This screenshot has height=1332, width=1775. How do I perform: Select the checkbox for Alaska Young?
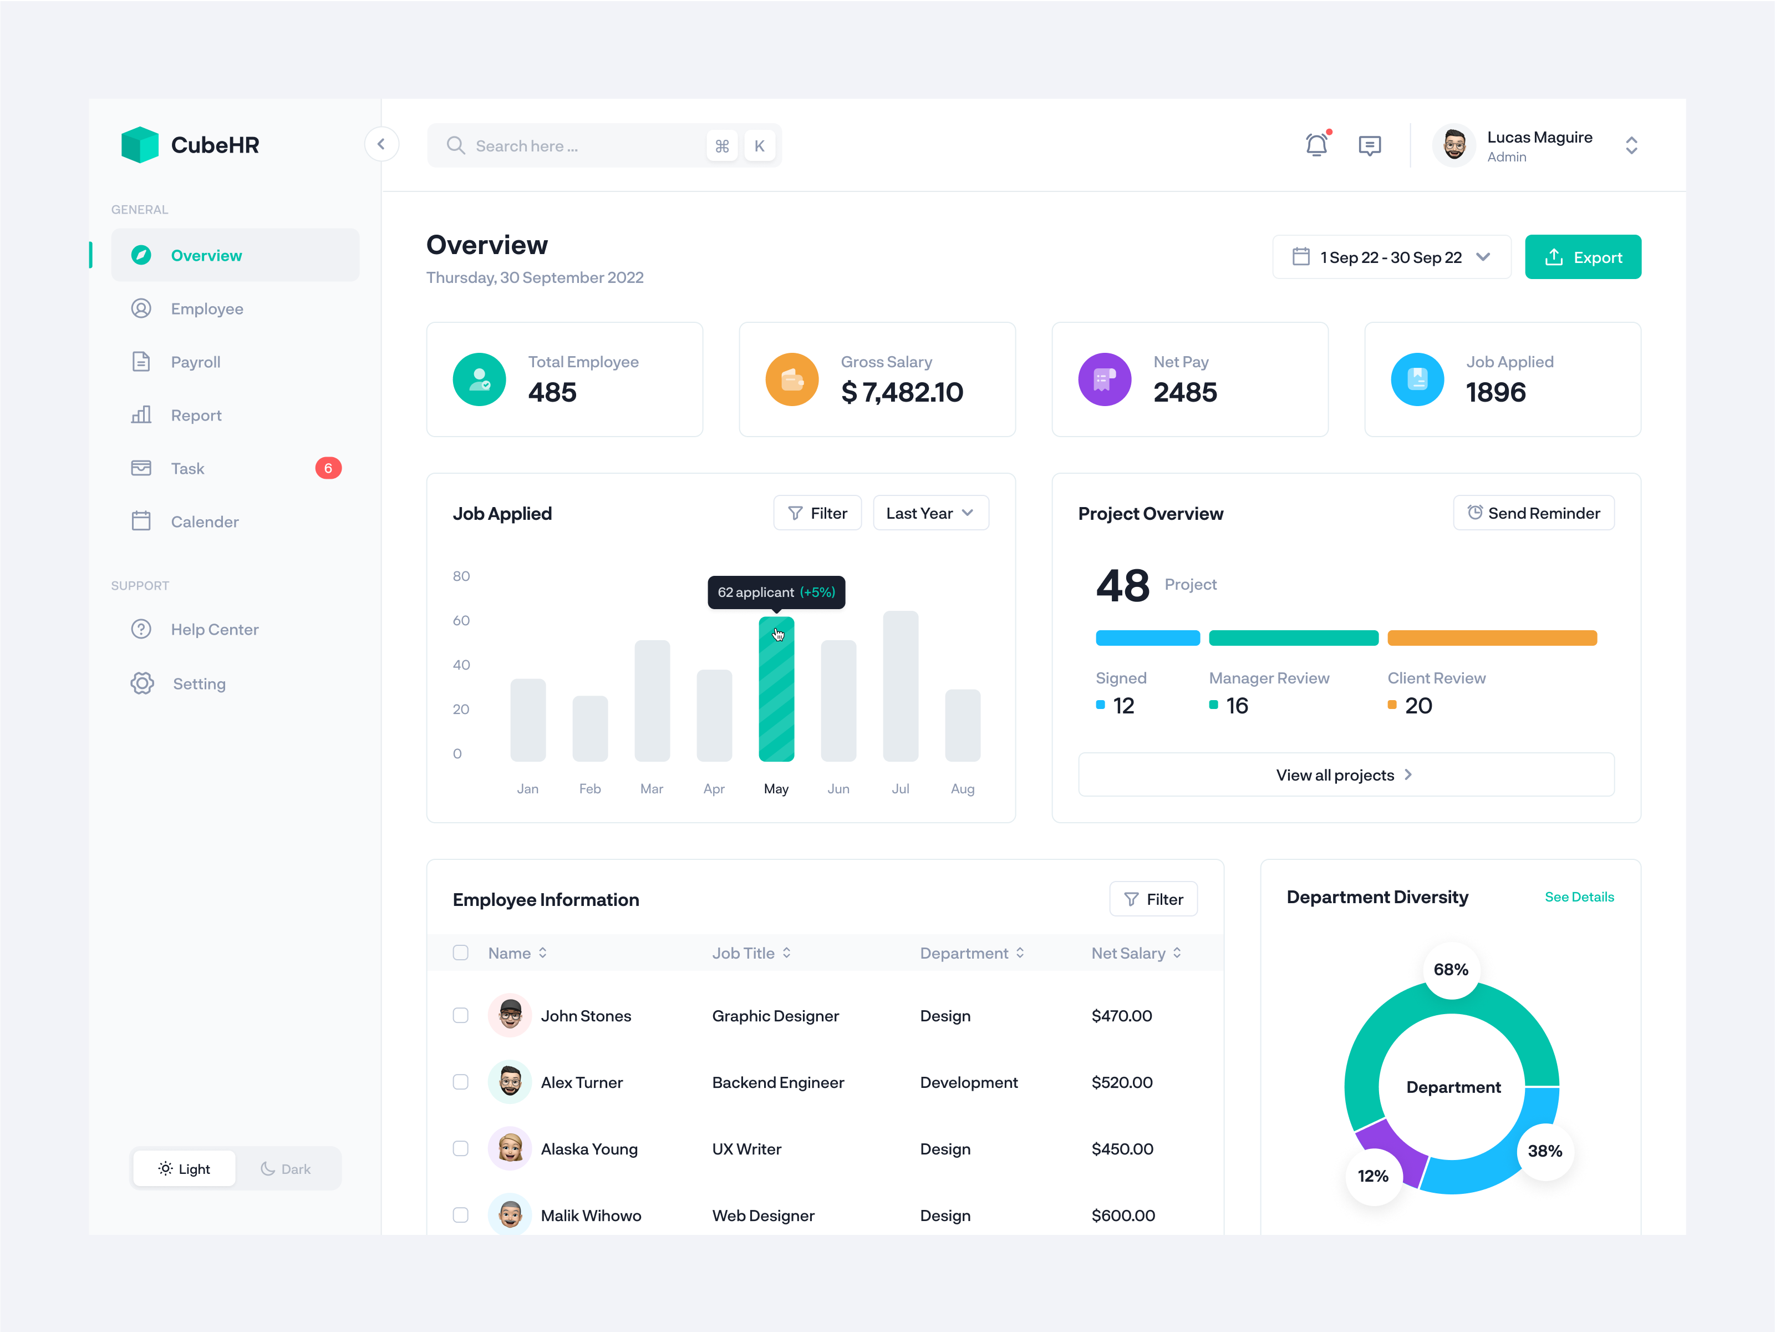click(x=461, y=1148)
